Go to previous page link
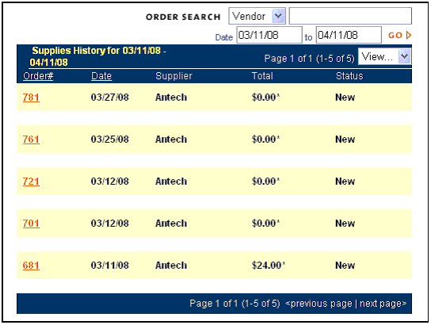431x325 pixels. click(x=318, y=304)
